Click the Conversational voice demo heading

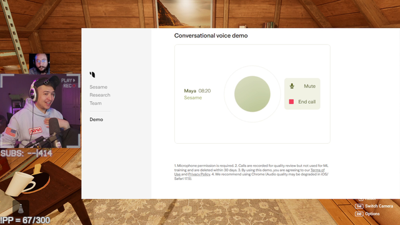(211, 36)
